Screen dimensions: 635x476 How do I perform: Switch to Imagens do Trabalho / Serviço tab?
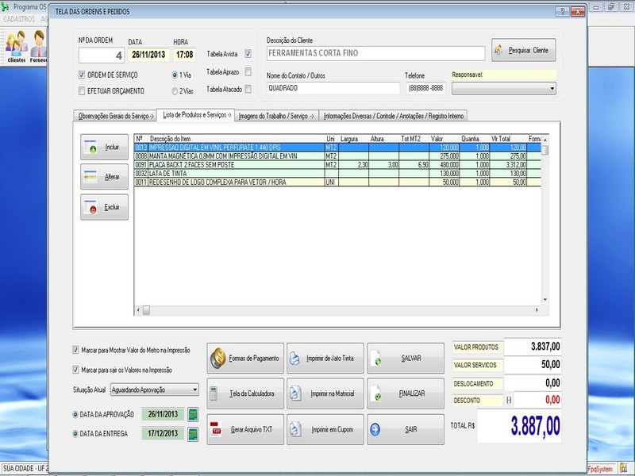point(276,116)
